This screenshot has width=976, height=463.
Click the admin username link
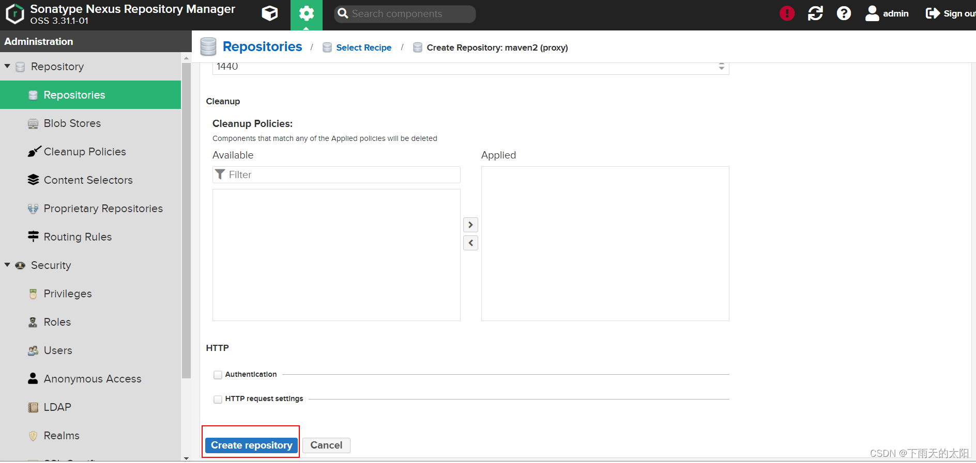point(896,13)
